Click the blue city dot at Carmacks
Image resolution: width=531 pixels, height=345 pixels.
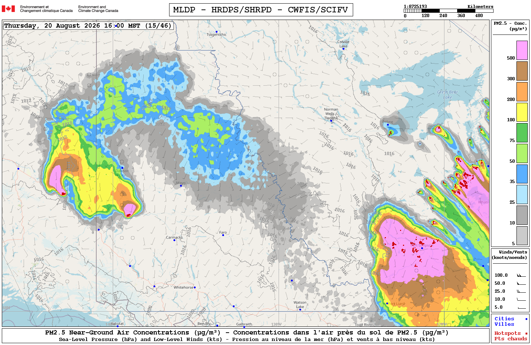(174, 240)
